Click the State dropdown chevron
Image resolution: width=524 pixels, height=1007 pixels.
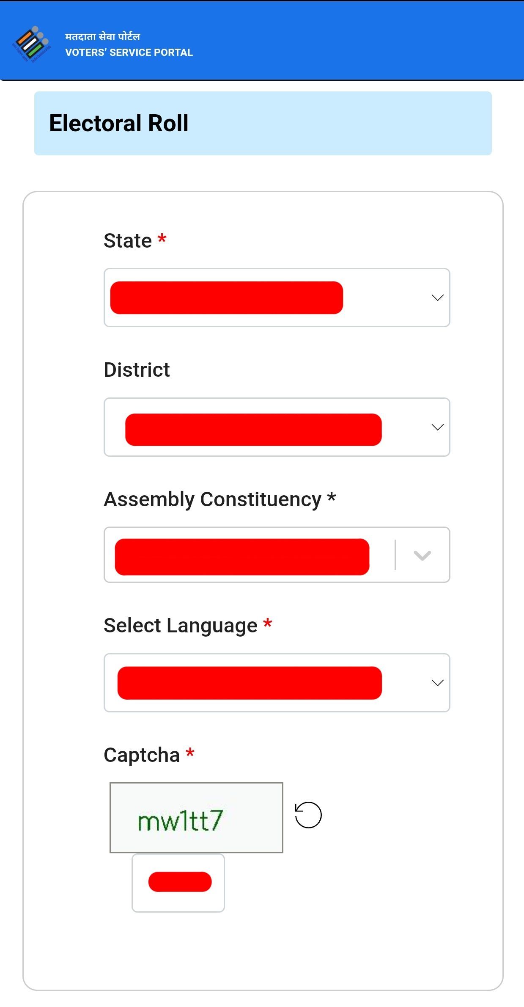pos(437,298)
